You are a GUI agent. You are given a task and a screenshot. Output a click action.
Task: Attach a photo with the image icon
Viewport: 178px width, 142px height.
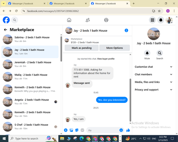pyautogui.click(x=71, y=130)
